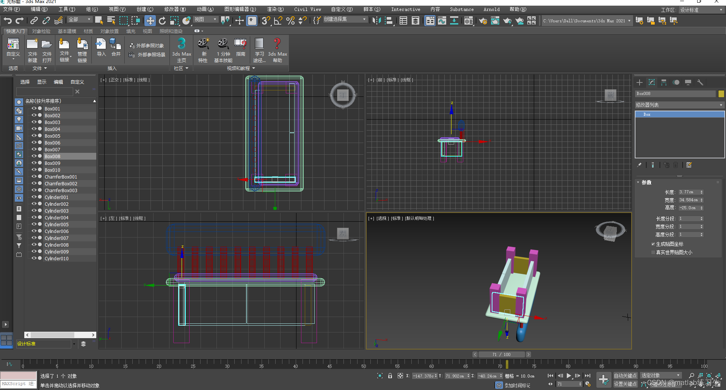Toggle the 3D Snaps icon
Screen dimensions: 726x390
(x=265, y=21)
